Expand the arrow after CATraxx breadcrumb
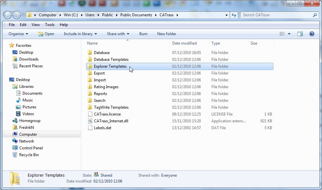The height and width of the screenshot is (190, 322). click(x=177, y=15)
